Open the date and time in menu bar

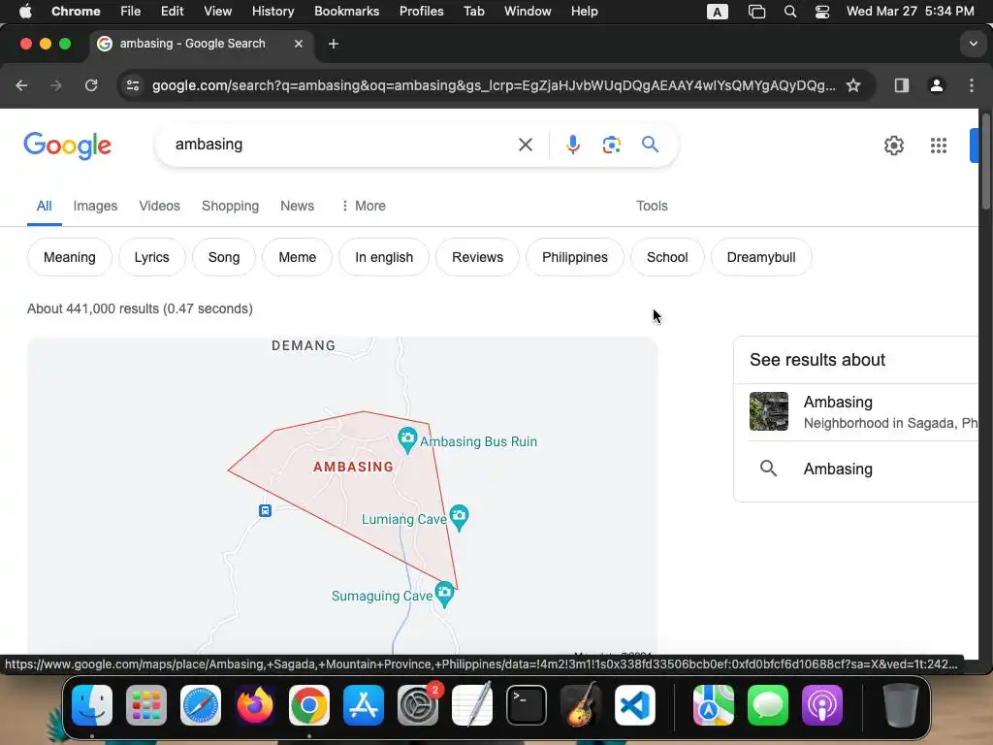(910, 12)
